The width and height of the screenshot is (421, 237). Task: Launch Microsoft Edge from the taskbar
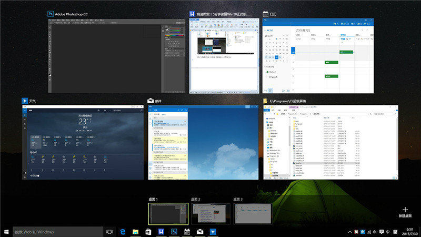(x=123, y=232)
